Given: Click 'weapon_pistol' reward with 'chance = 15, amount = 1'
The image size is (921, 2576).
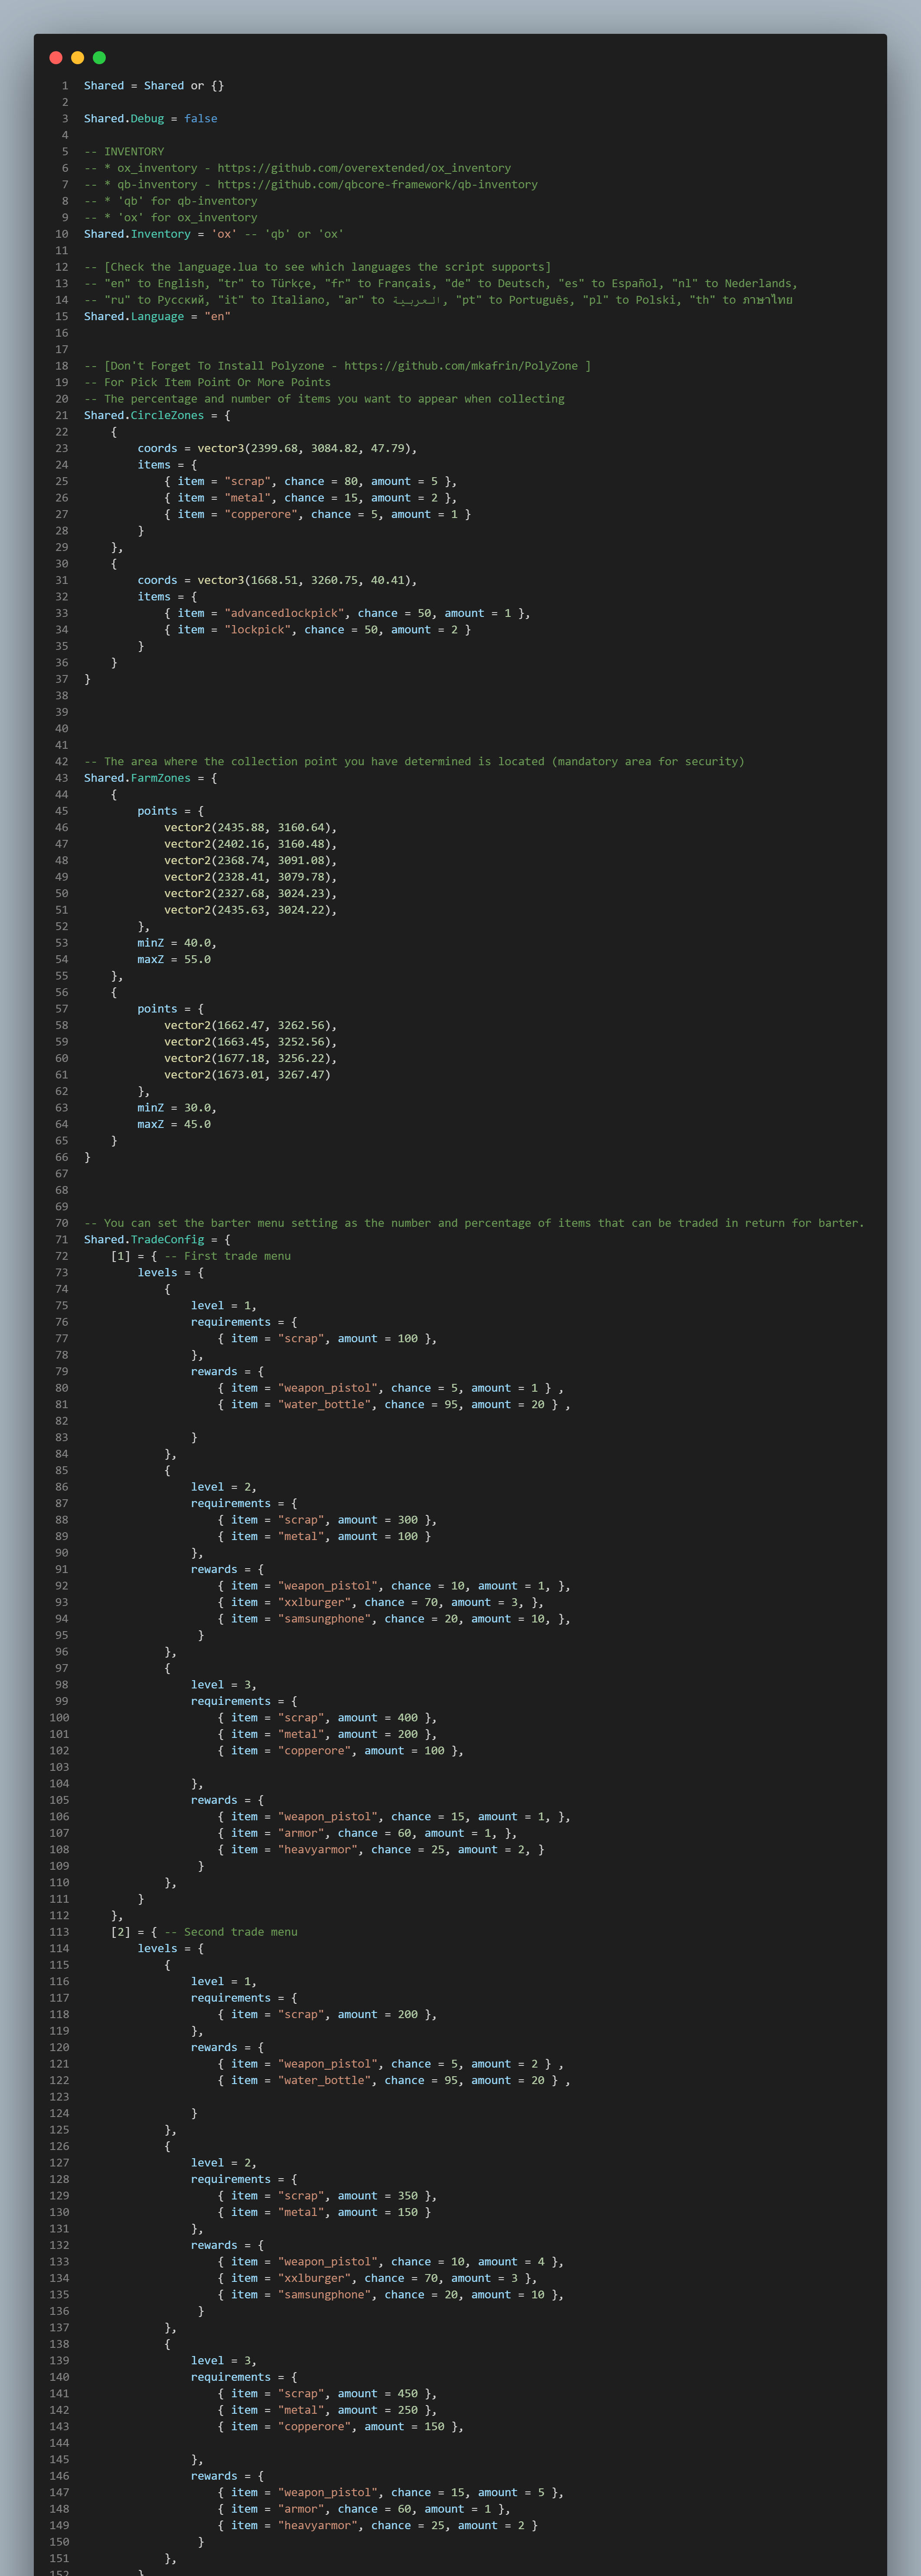Looking at the screenshot, I should point(394,1817).
